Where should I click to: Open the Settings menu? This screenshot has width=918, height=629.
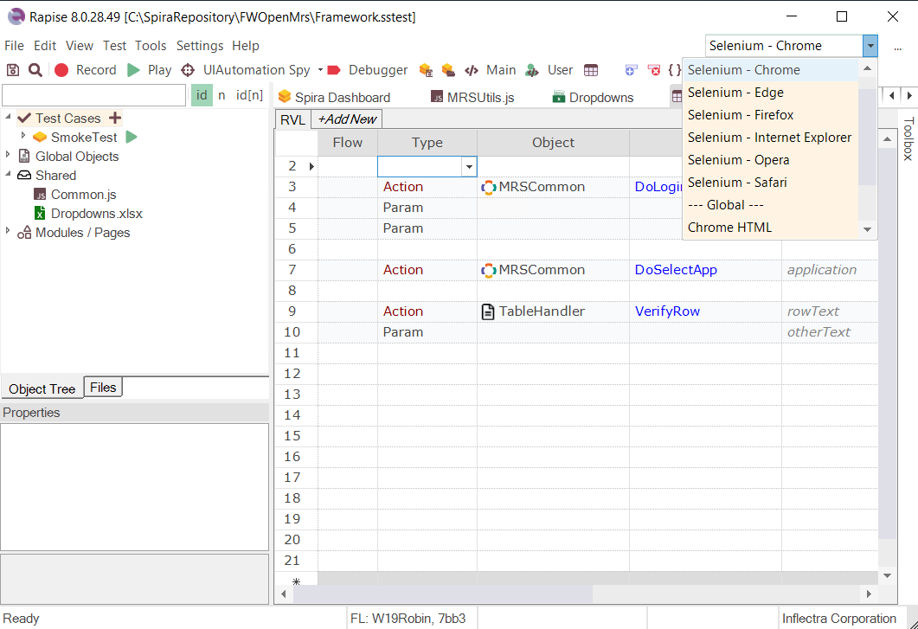200,46
